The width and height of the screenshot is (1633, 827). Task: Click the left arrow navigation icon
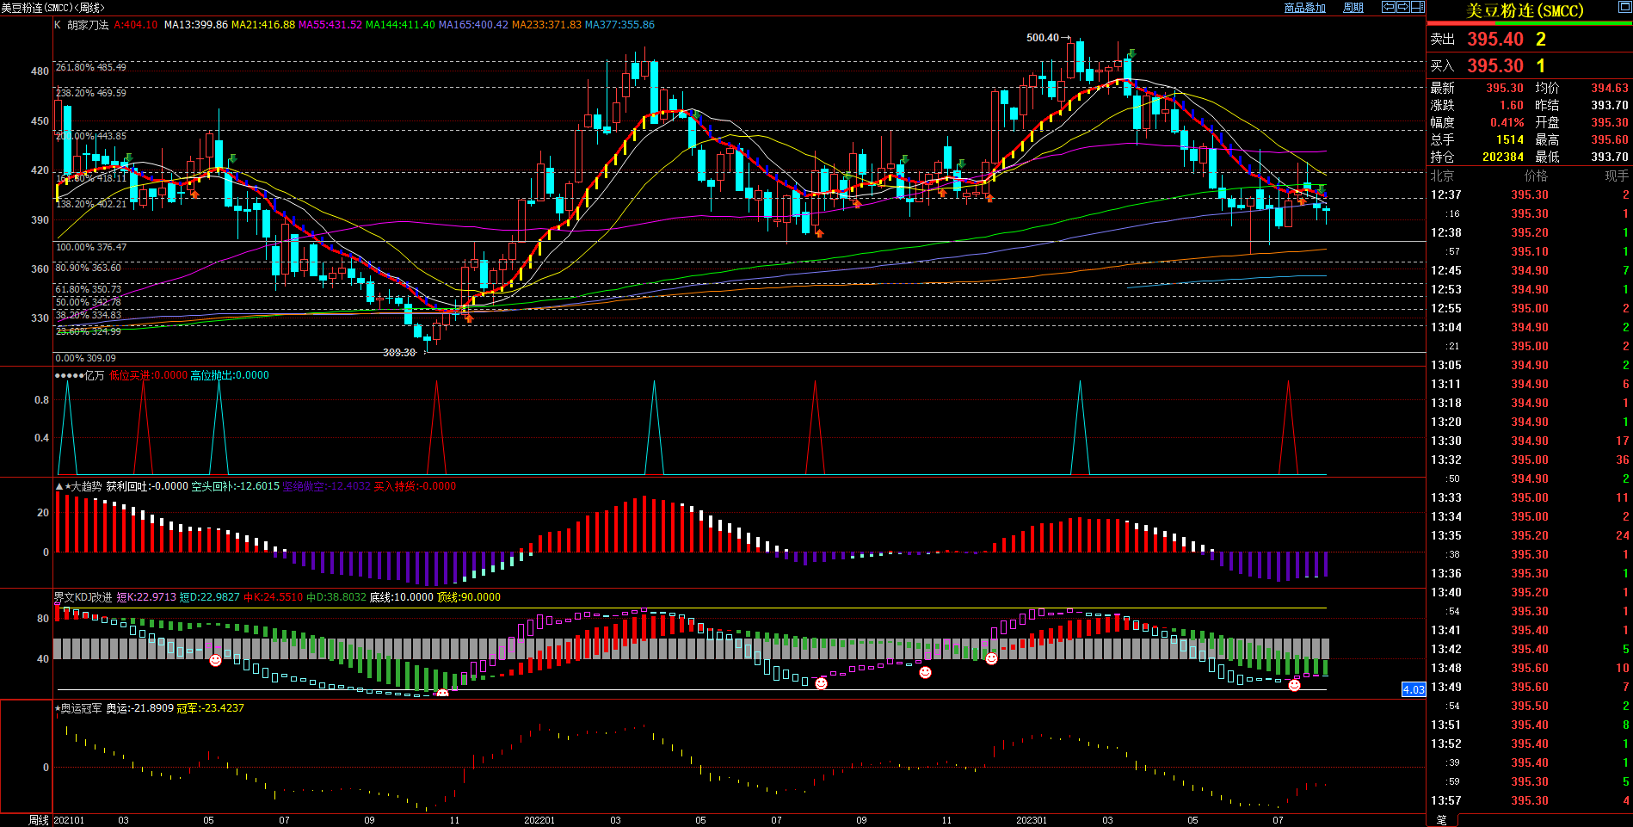[x=1389, y=7]
